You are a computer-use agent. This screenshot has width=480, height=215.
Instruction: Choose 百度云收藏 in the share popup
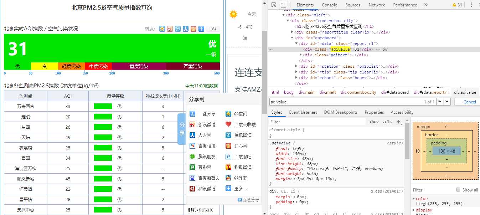pyautogui.click(x=241, y=124)
